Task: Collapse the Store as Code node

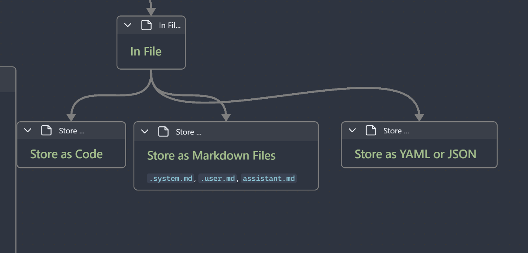Action: click(x=28, y=131)
